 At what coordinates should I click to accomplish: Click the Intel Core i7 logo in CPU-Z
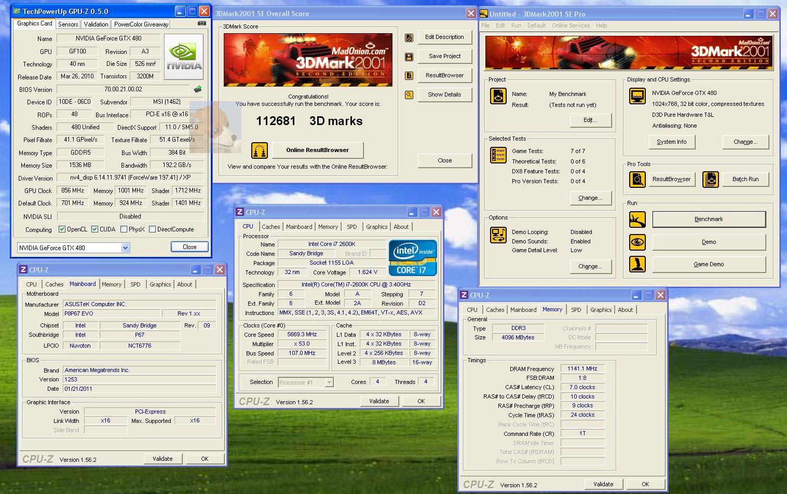point(413,257)
